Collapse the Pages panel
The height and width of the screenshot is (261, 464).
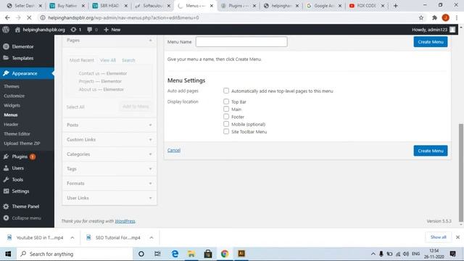click(150, 41)
